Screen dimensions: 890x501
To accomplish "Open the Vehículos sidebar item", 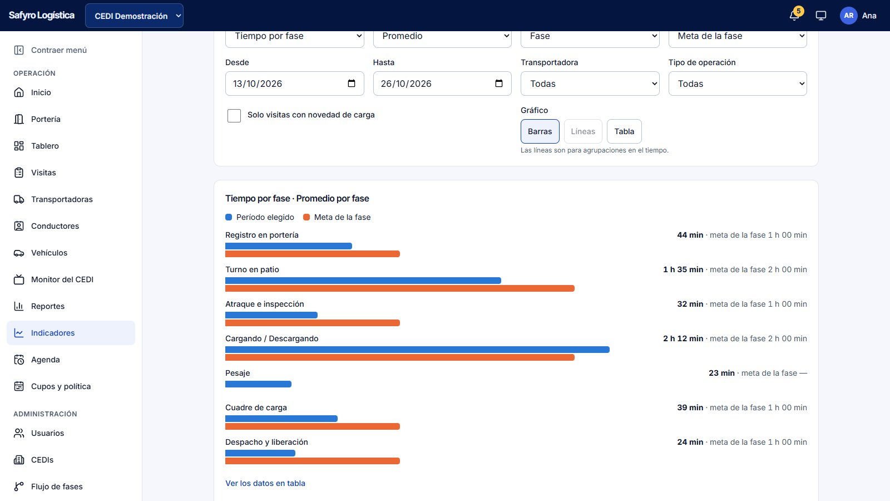I will coord(71,253).
